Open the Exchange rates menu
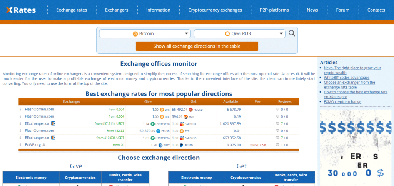Viewport: 394px width, 186px height. 72,10
